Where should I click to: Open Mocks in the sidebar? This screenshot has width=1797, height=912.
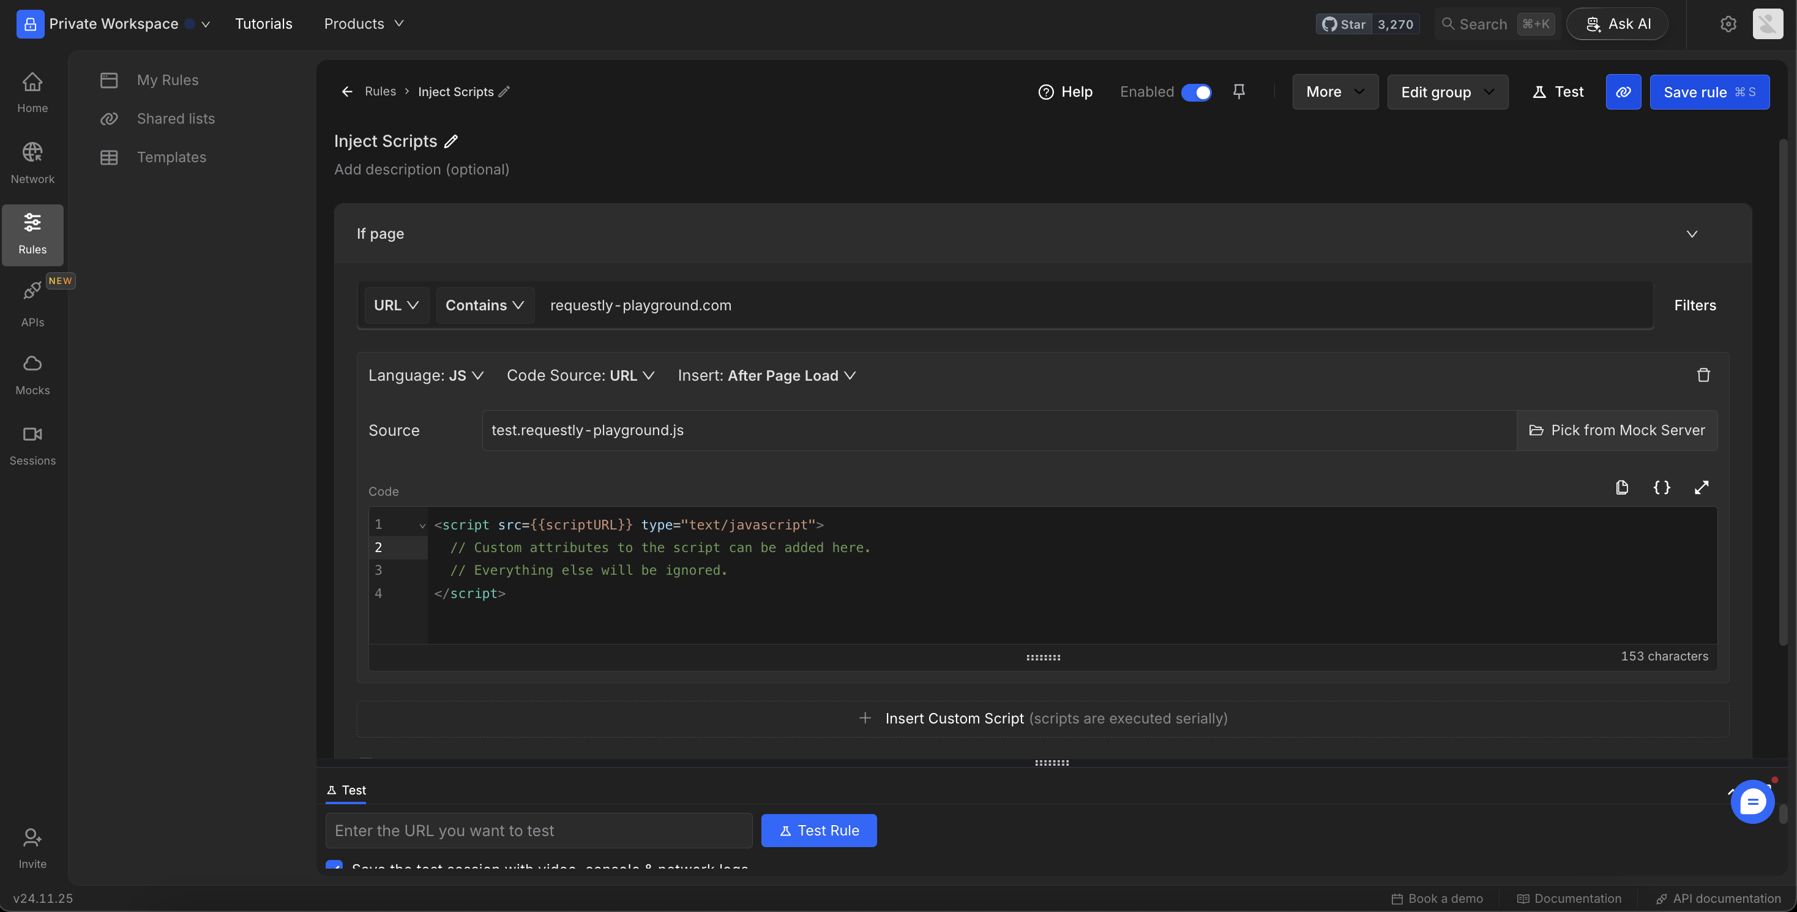coord(32,374)
